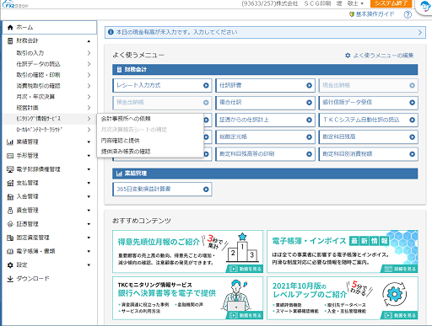Click the arrow icon on 複合仕訳

click(309, 103)
